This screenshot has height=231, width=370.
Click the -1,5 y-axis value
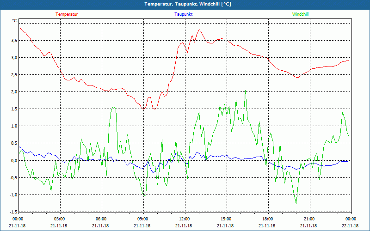click(13, 212)
